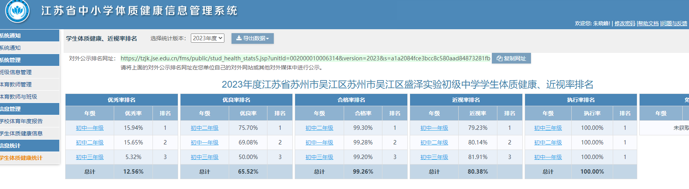
Task: Copy the public ranking URL
Action: pyautogui.click(x=512, y=58)
